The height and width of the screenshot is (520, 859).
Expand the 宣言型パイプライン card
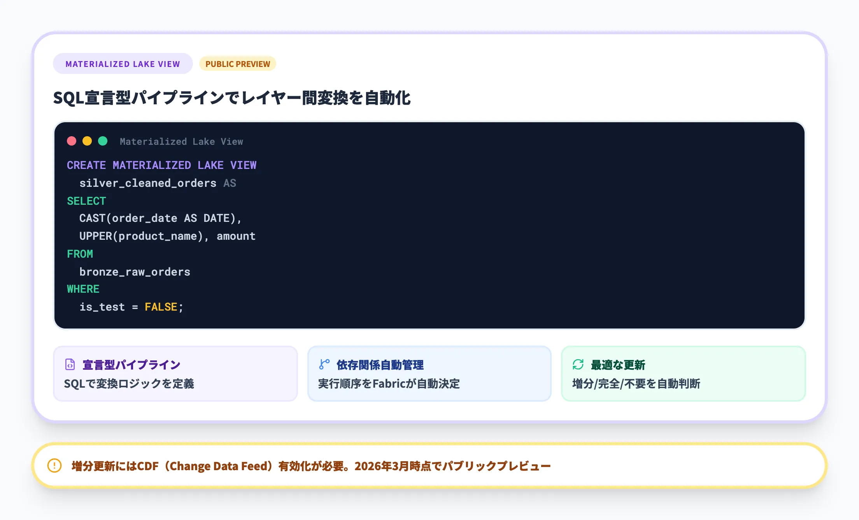(x=176, y=373)
